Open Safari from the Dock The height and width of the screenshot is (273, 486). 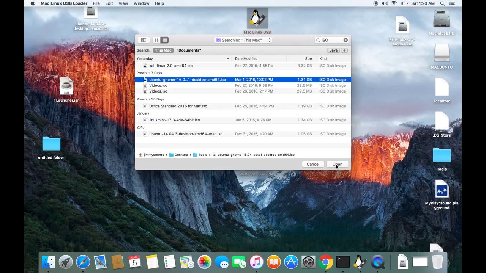point(83,262)
